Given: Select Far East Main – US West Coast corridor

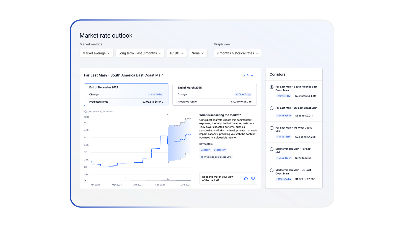Looking at the screenshot, I should click(271, 128).
